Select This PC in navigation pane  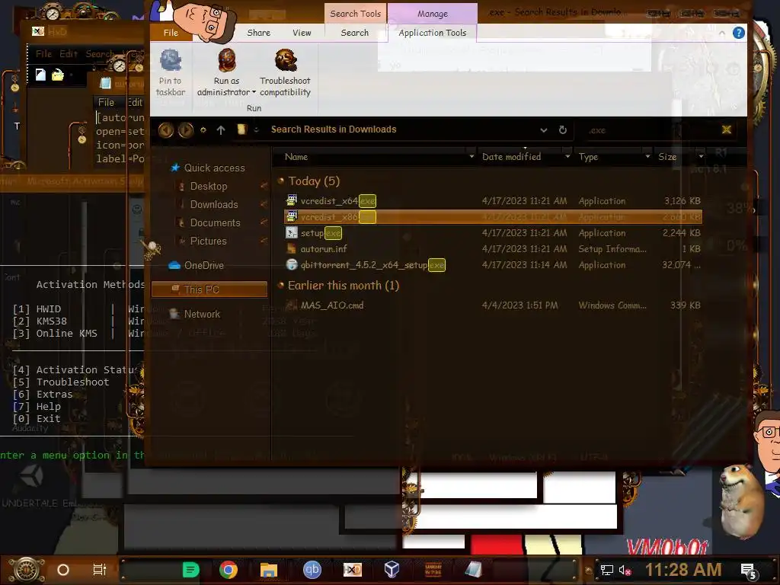(x=209, y=289)
